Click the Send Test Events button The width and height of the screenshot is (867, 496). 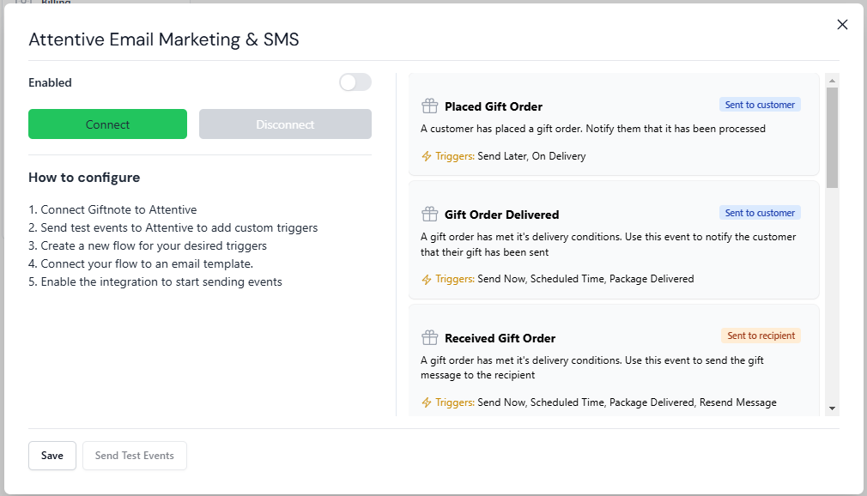click(x=135, y=455)
